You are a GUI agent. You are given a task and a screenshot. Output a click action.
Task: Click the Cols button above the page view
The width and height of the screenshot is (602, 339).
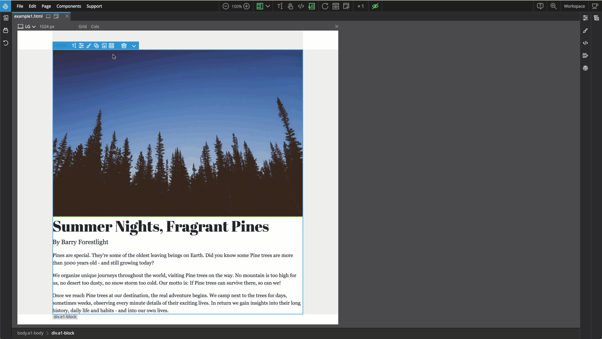(x=95, y=26)
